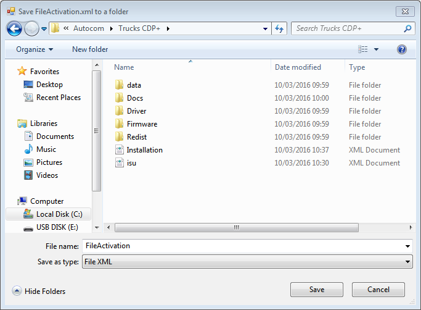Expand the arrow after Autocom in path
This screenshot has width=421, height=310.
pos(111,28)
